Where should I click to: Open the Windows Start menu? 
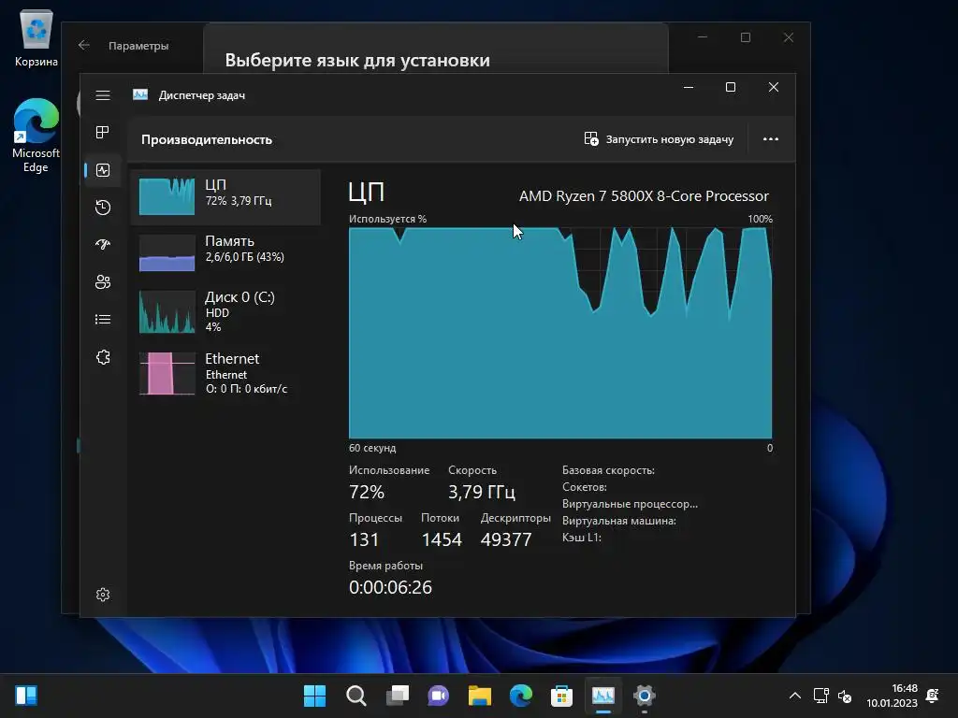click(314, 696)
